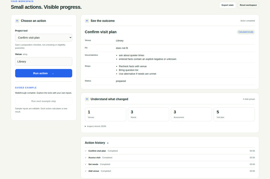Select Set needs history row
Image resolution: width=270 pixels, height=179 pixels.
point(170,164)
